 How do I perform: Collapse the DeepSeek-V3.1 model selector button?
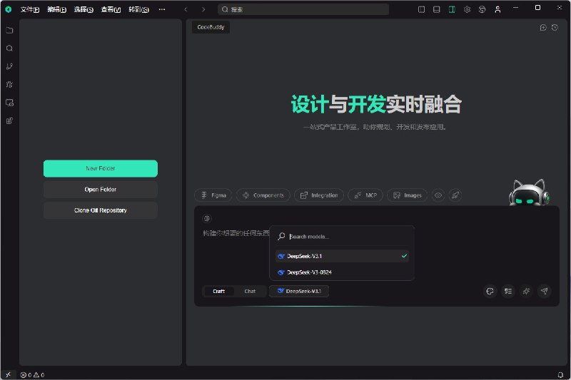[299, 291]
